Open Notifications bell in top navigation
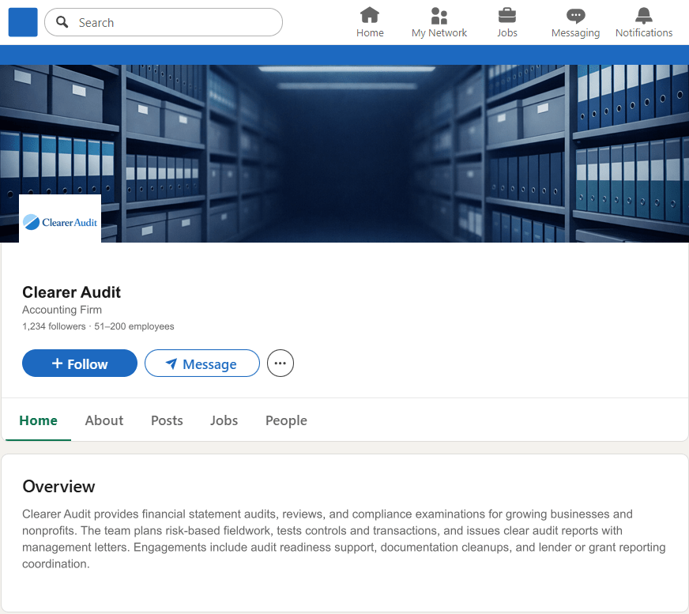The image size is (689, 614). point(644,22)
